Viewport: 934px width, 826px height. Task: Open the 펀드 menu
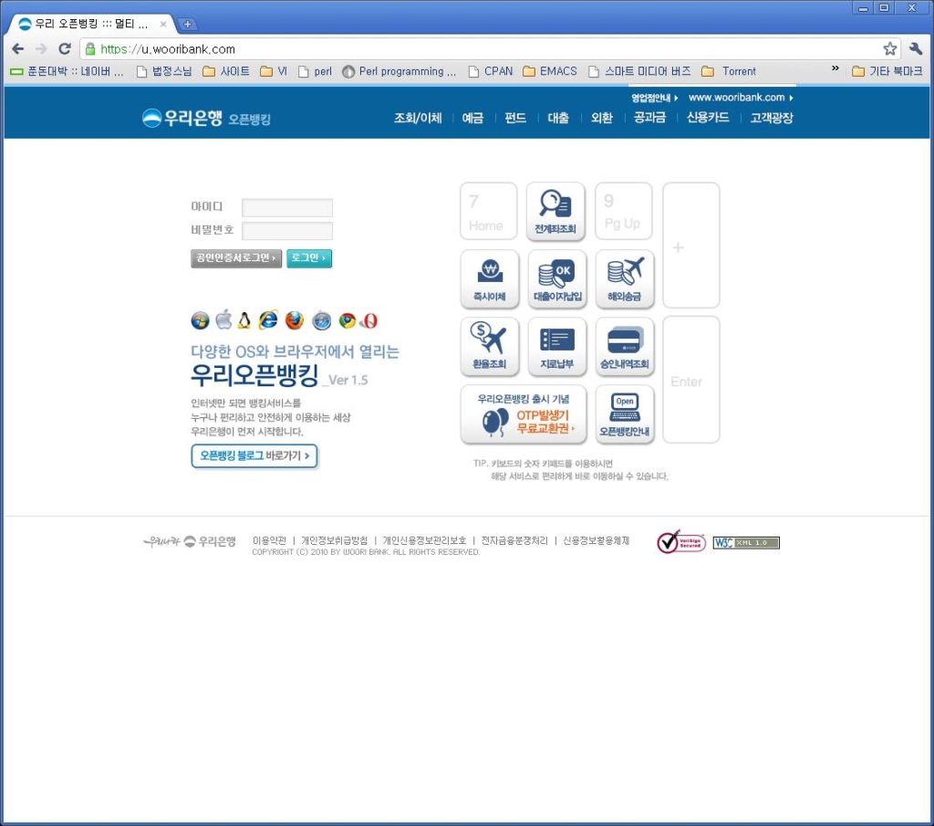coord(515,118)
